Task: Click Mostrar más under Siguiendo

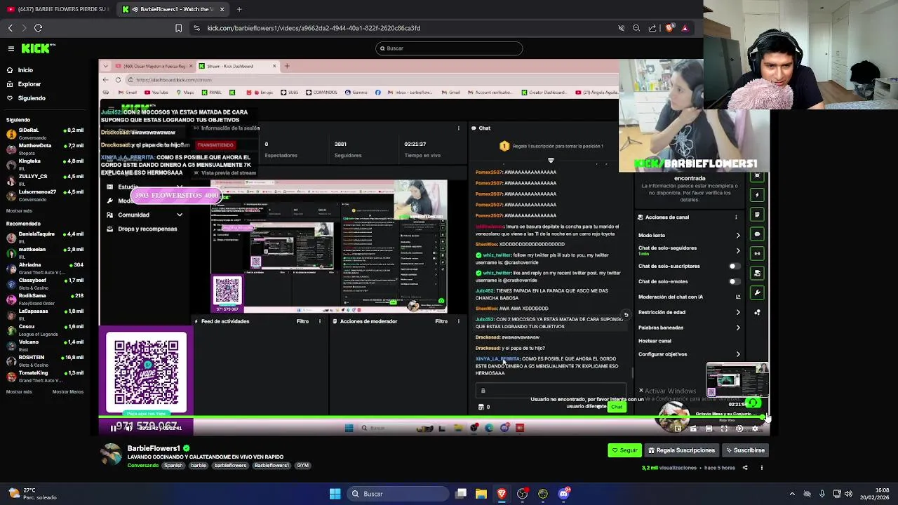Action: (19, 210)
